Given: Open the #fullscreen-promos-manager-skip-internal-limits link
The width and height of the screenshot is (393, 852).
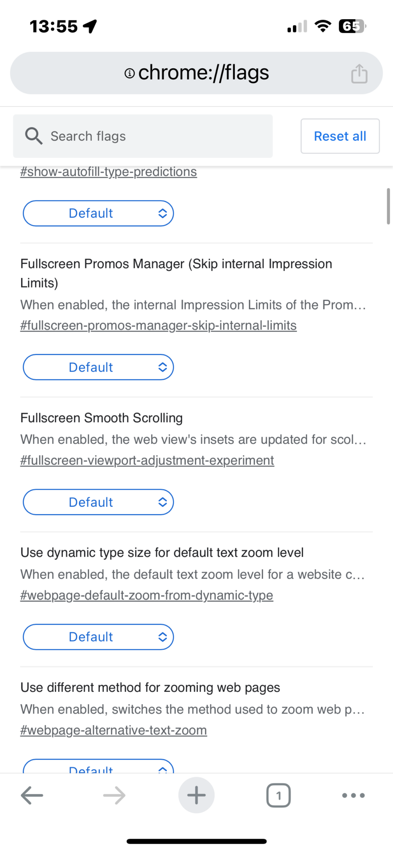Looking at the screenshot, I should point(158,325).
